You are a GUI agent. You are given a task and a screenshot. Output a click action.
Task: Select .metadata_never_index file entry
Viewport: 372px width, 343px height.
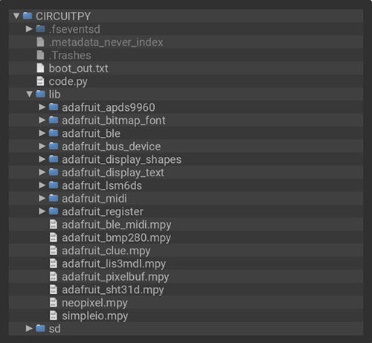click(186, 42)
